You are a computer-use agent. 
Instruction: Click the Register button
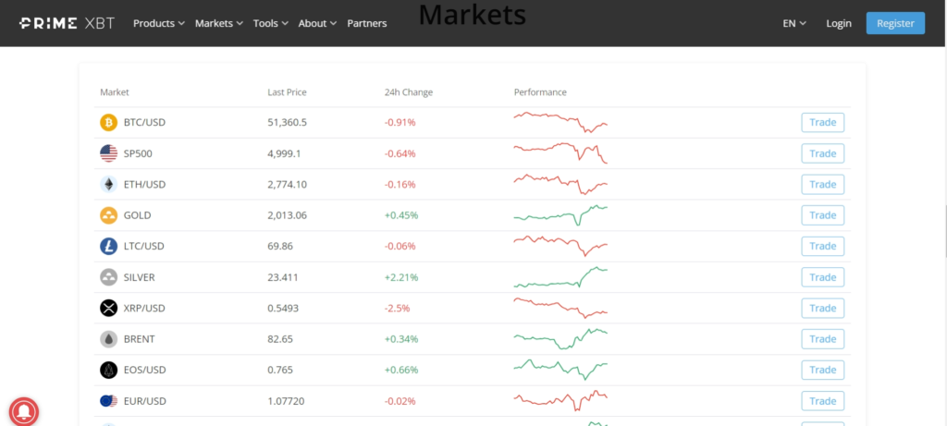(894, 23)
